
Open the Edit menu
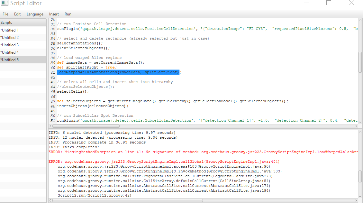(17, 14)
